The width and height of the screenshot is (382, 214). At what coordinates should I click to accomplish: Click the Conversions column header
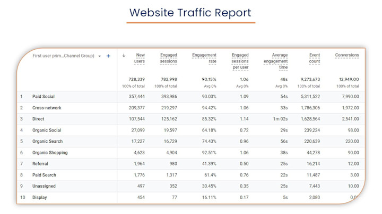tap(347, 55)
